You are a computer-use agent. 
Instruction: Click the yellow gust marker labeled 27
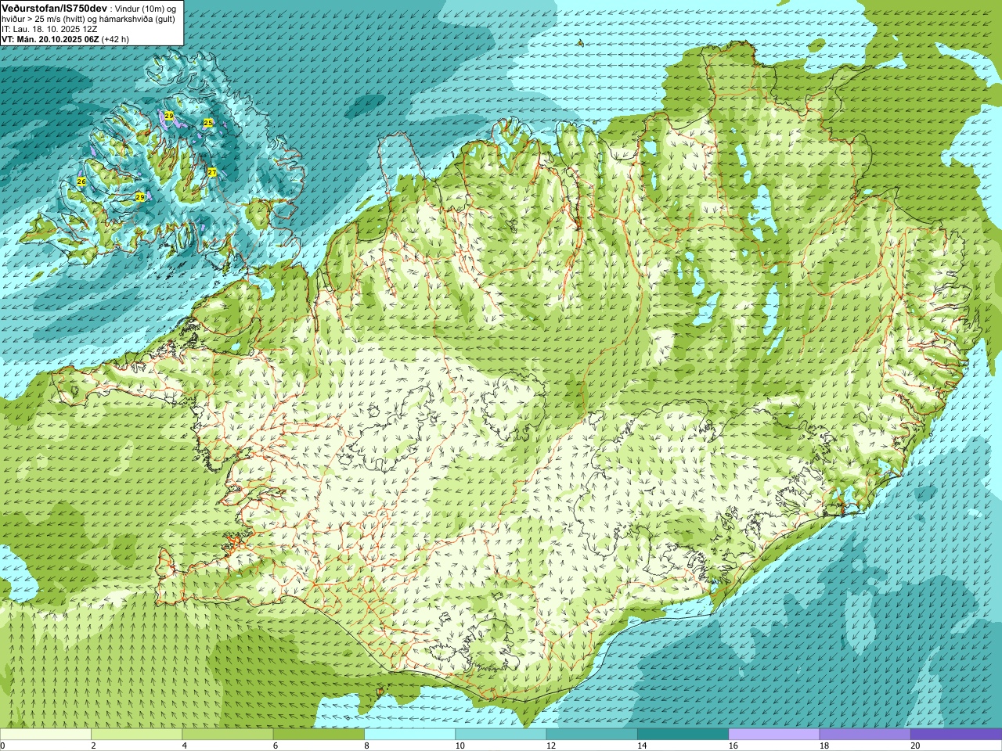click(212, 172)
